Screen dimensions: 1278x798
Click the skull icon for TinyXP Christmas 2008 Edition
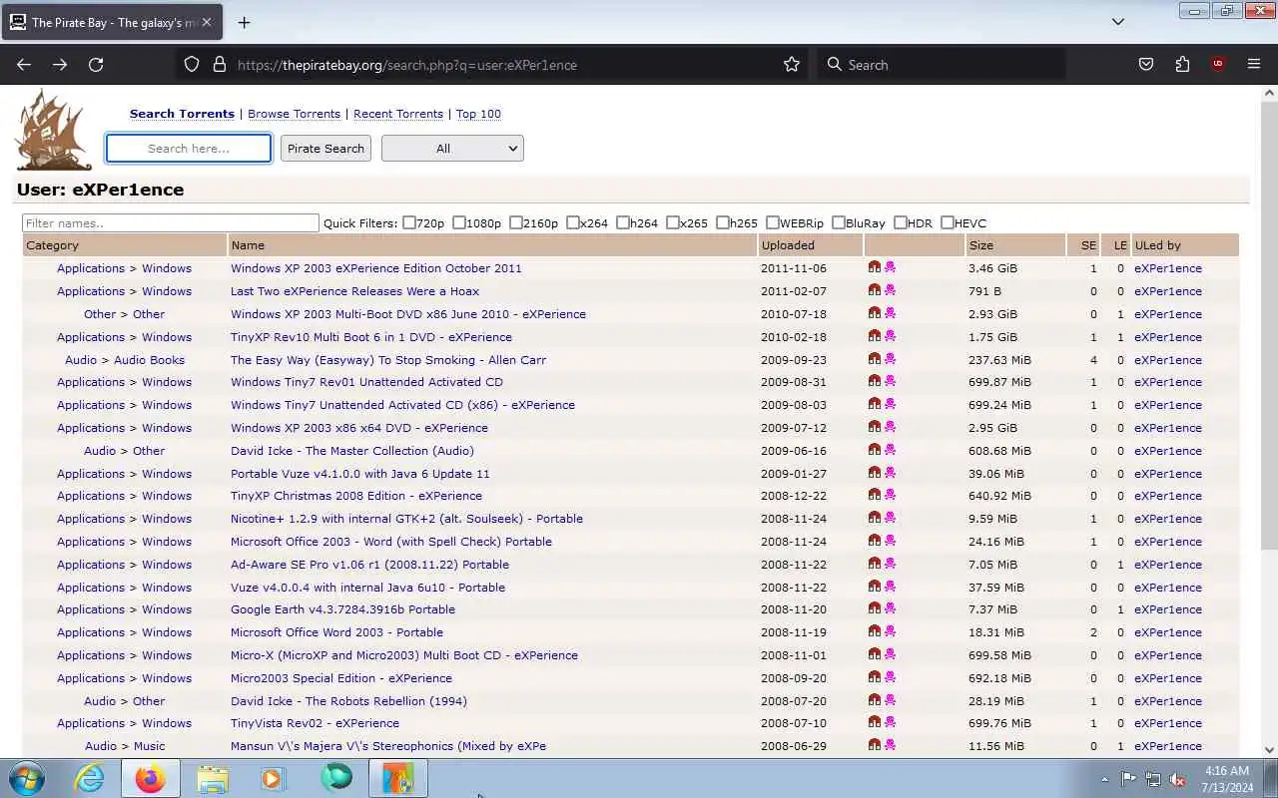(x=890, y=495)
